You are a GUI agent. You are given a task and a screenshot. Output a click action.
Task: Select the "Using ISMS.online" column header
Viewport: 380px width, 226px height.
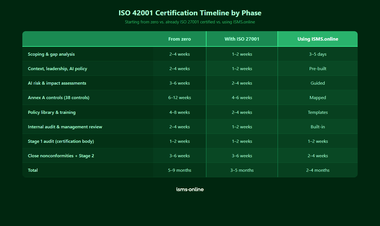[x=317, y=39]
